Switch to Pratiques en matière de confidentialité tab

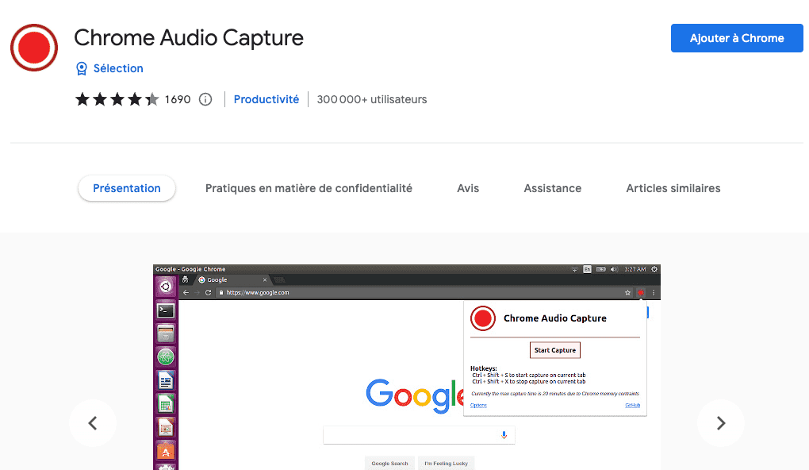[x=309, y=188]
